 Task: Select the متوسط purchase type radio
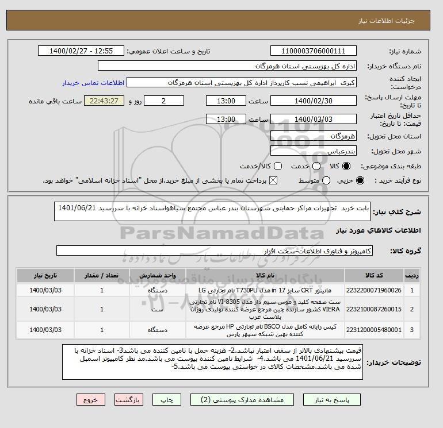[x=326, y=180]
